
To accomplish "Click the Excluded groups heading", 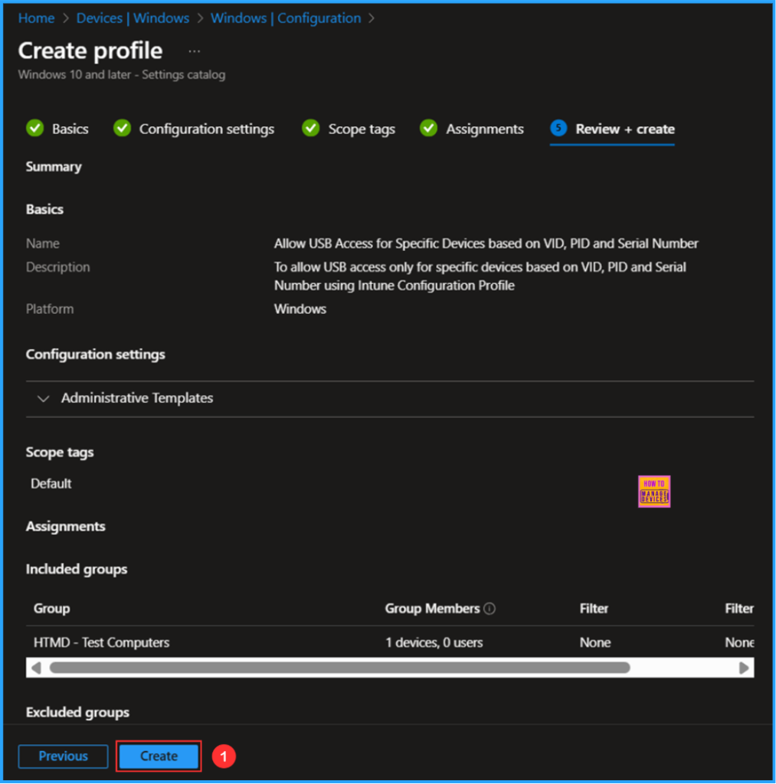I will click(x=77, y=712).
